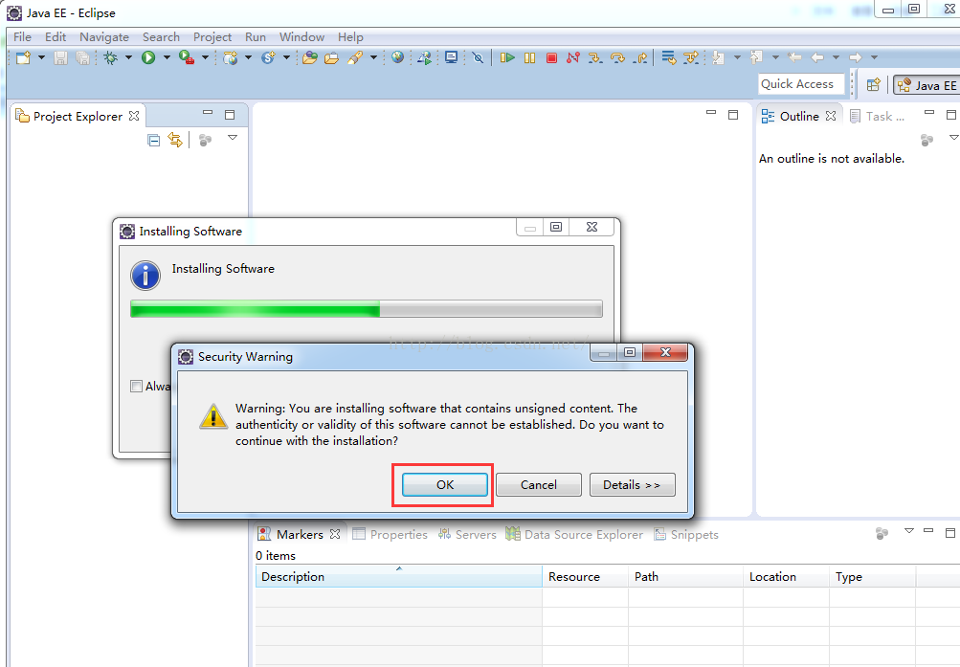The image size is (960, 667).
Task: Click the Drop to Frame icon
Action: (669, 58)
